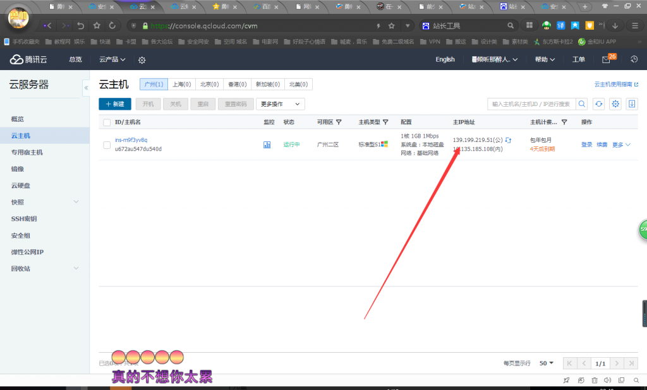This screenshot has height=390, width=647.
Task: Click the 登录 link for the instance
Action: (586, 145)
